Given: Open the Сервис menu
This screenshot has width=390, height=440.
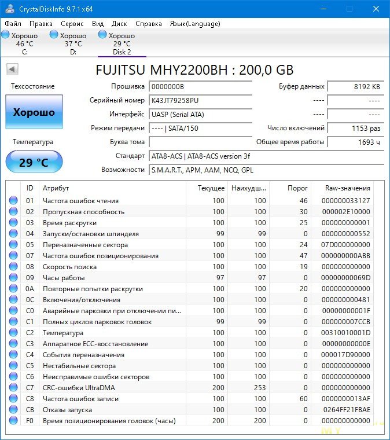Looking at the screenshot, I should pos(72,24).
